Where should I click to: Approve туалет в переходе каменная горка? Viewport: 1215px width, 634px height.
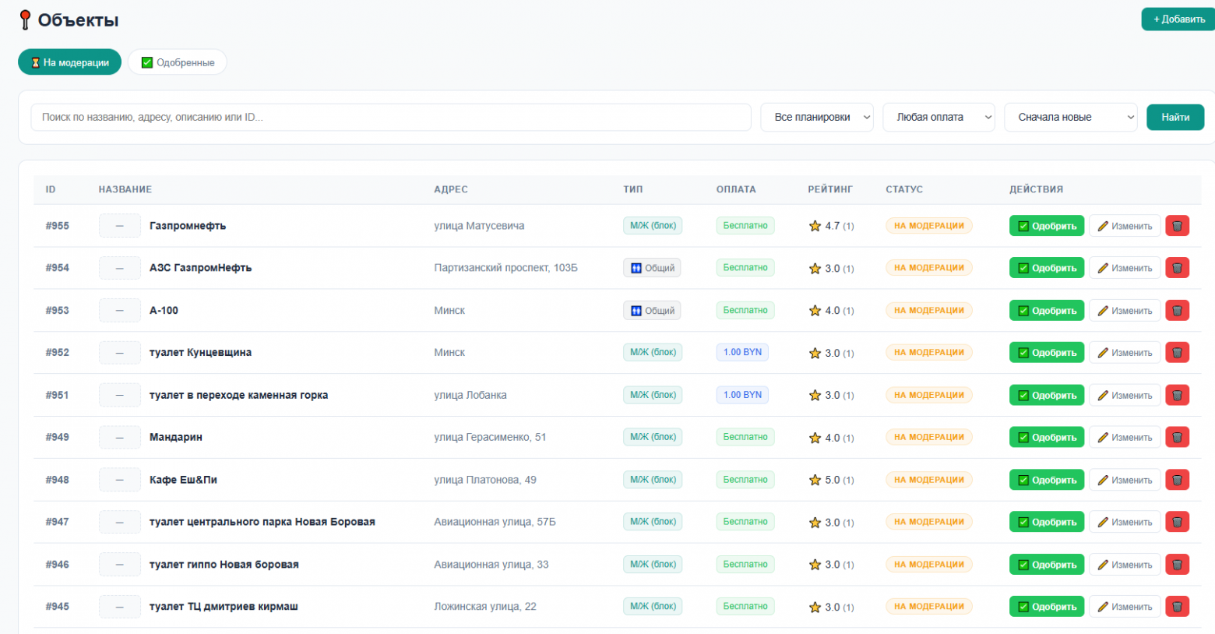click(x=1046, y=395)
